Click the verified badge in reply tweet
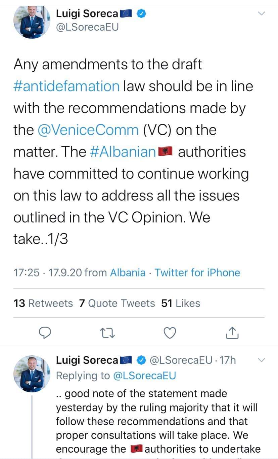 click(x=142, y=360)
